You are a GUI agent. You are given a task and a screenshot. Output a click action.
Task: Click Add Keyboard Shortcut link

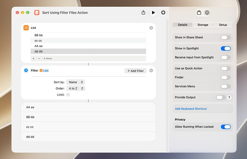190,109
